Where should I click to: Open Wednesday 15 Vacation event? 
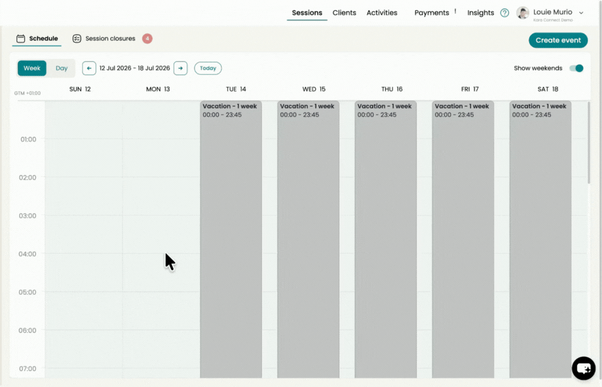pos(309,239)
